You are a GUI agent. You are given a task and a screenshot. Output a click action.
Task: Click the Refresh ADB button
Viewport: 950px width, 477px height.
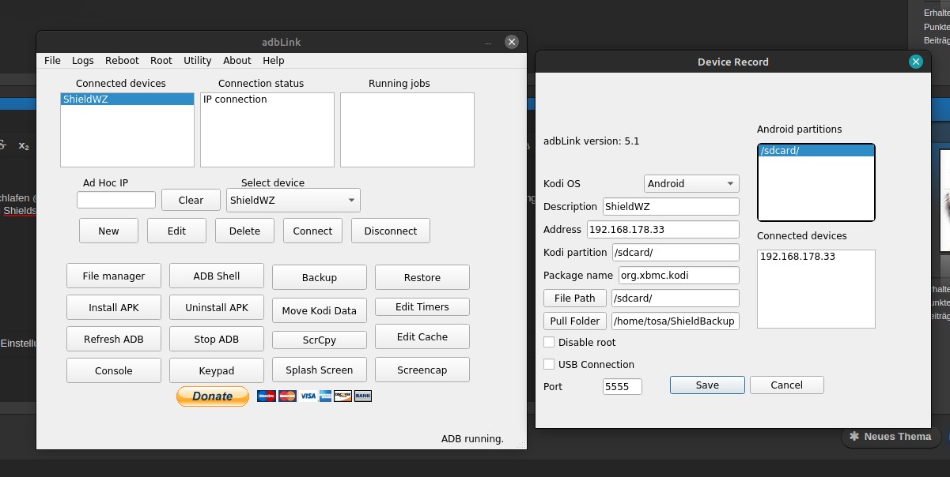[114, 339]
